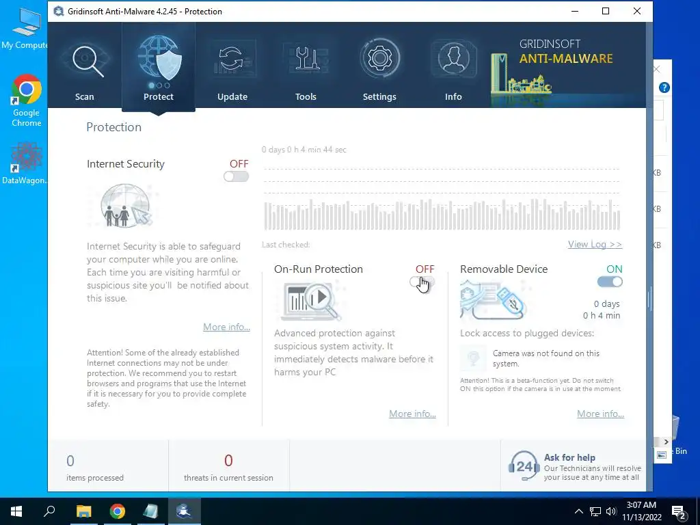Launch Chrome from the taskbar
Image resolution: width=700 pixels, height=525 pixels.
(118, 511)
